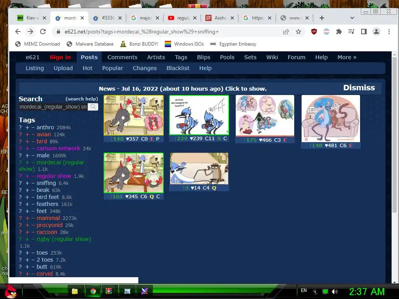The image size is (399, 299).
Task: Open the Wiki section
Action: pyautogui.click(x=272, y=57)
